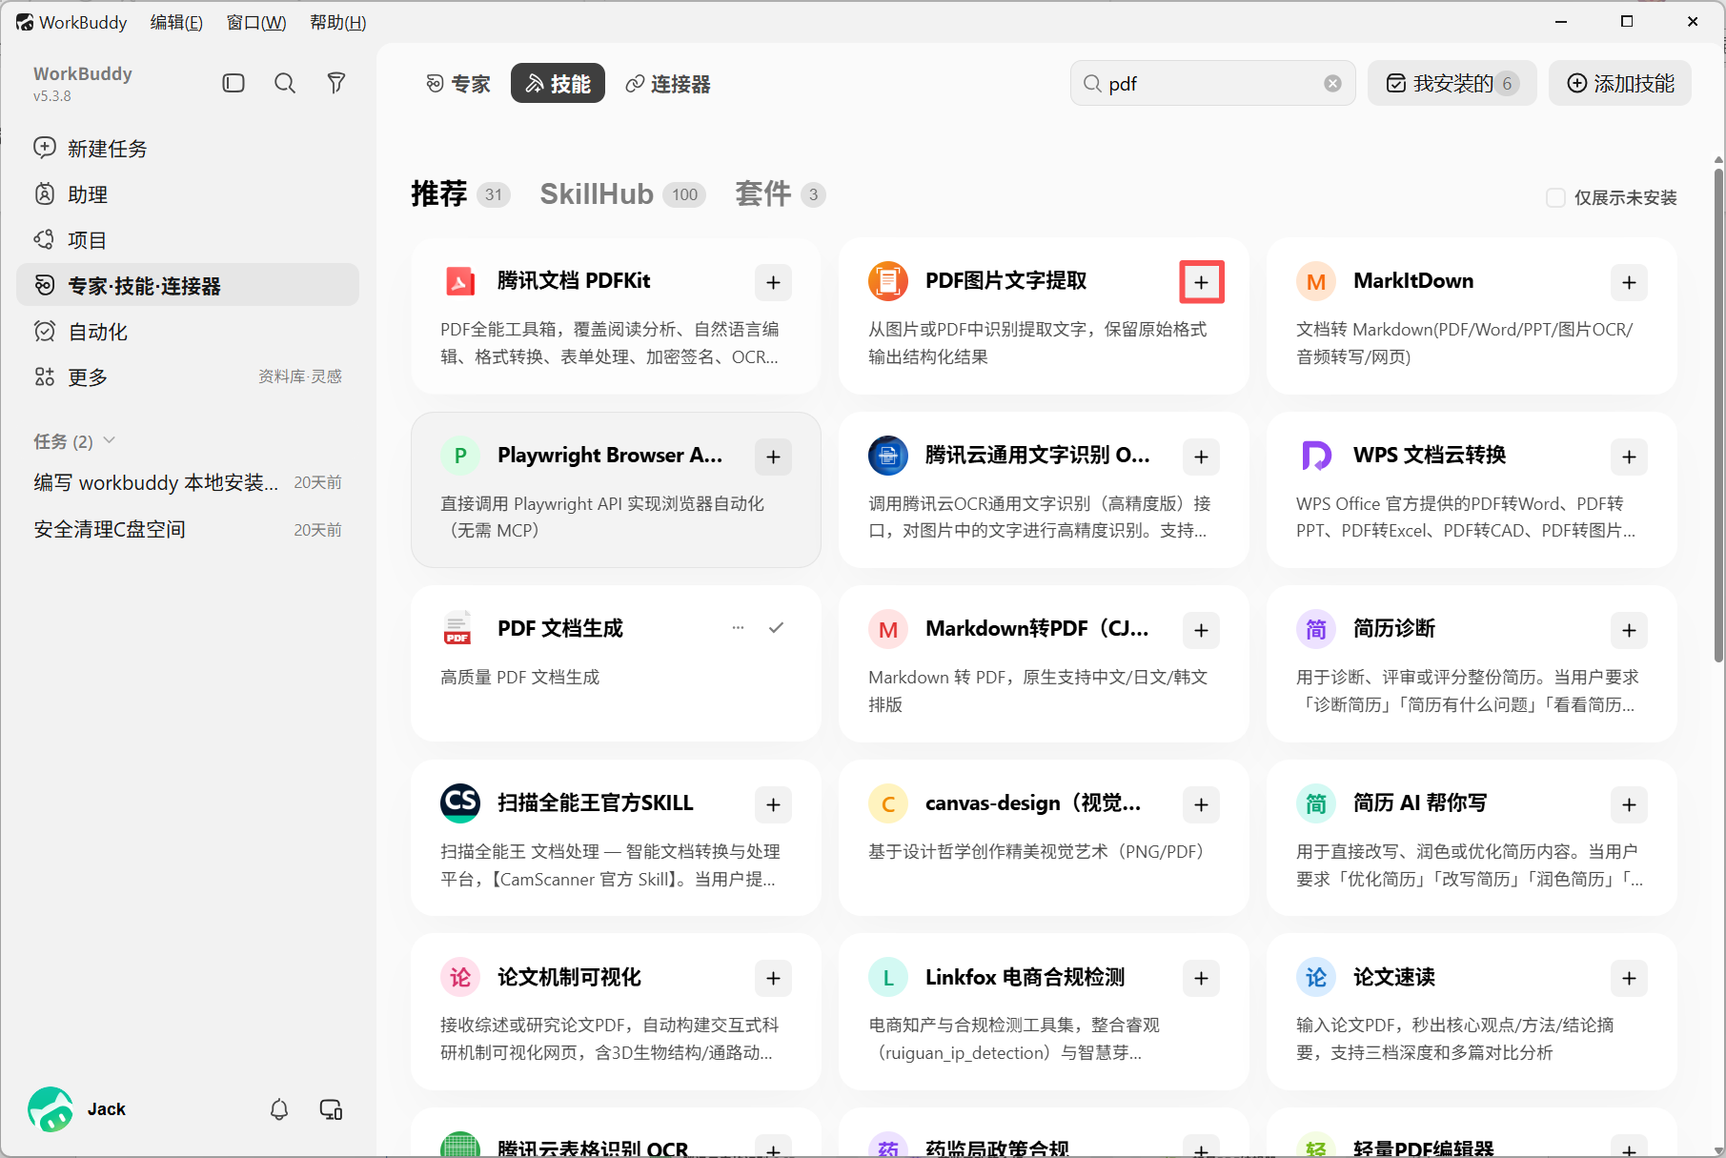Viewport: 1726px width, 1158px height.
Task: Switch to the 连接器 tab
Action: coord(668,84)
